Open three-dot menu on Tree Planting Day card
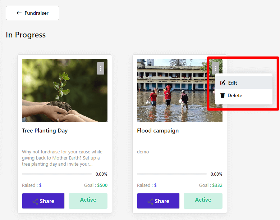280x220 pixels. (x=101, y=68)
